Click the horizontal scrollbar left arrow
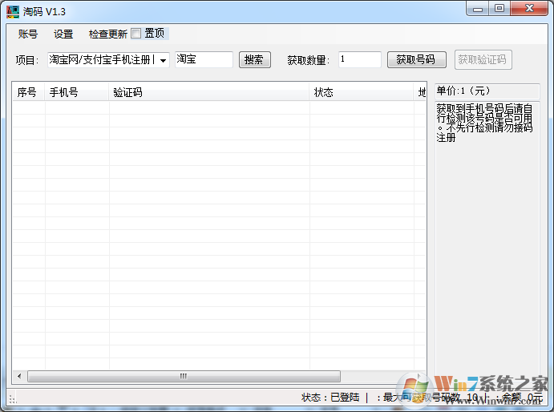 point(20,376)
